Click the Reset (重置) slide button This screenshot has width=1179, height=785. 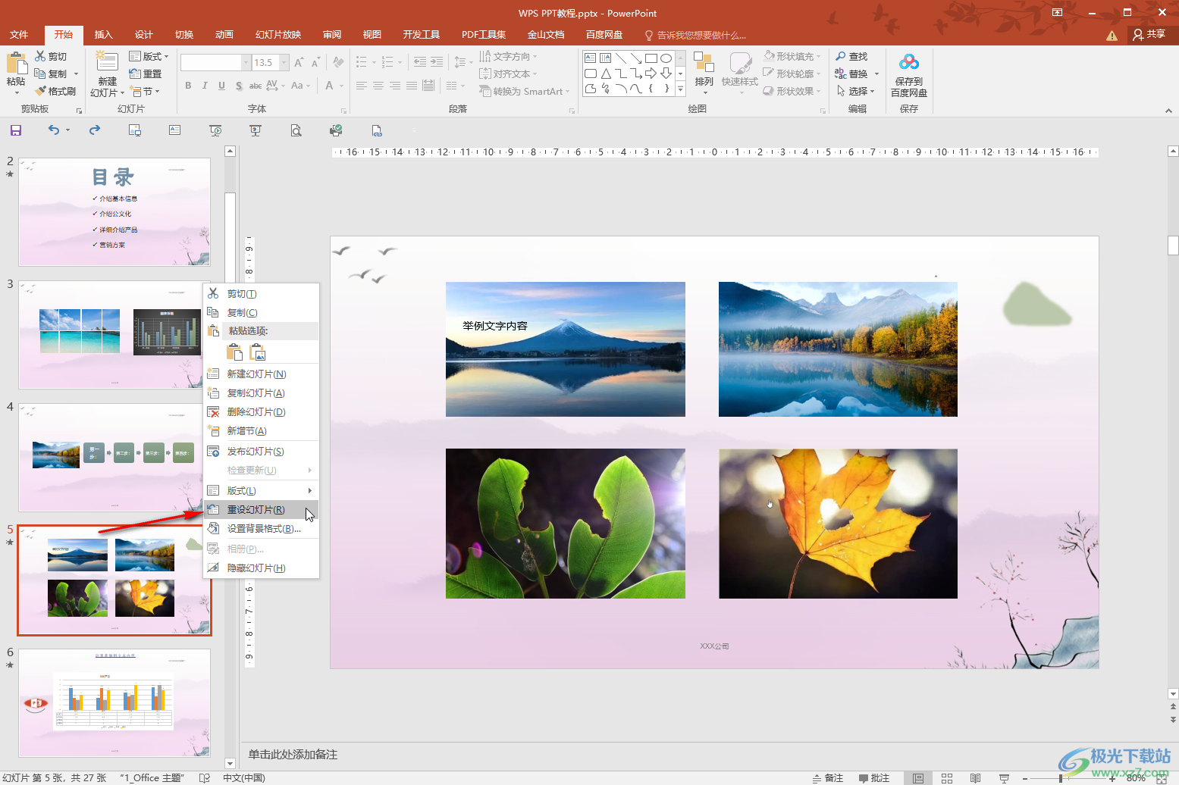click(146, 73)
